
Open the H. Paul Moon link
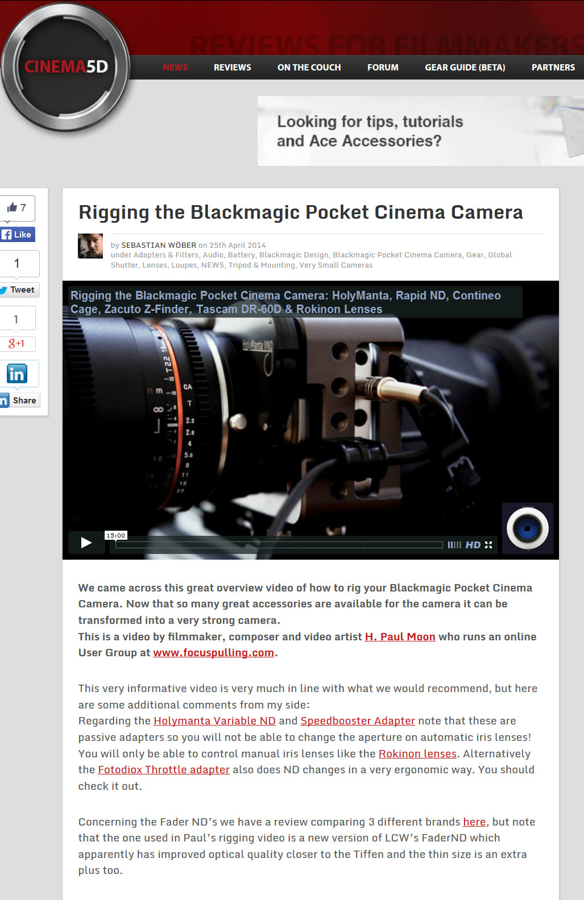[x=400, y=637]
